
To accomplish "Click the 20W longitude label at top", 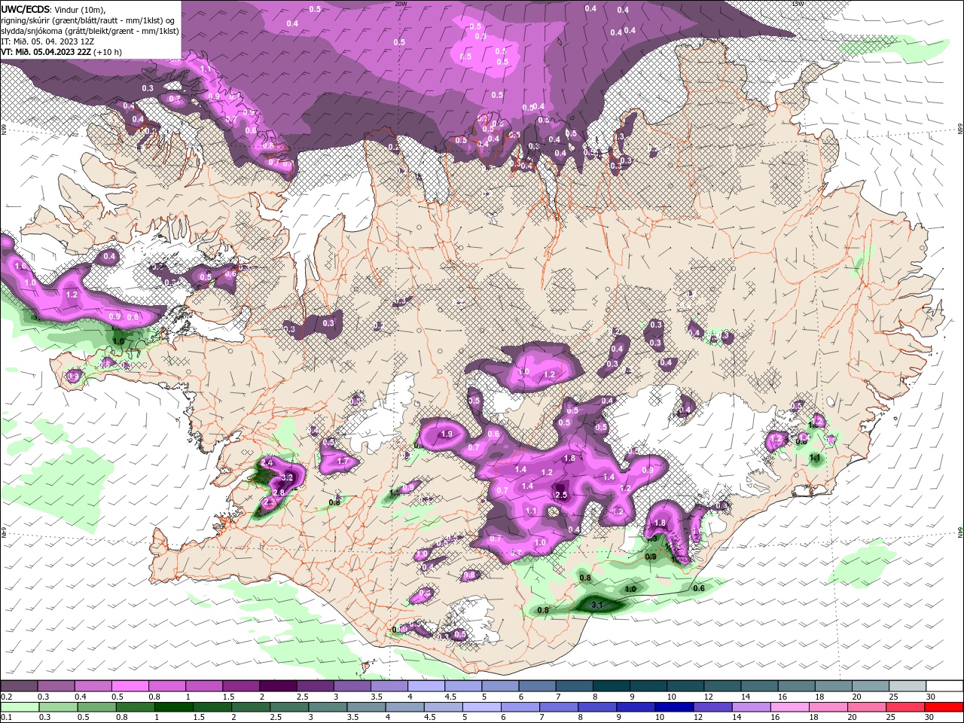I will (401, 3).
